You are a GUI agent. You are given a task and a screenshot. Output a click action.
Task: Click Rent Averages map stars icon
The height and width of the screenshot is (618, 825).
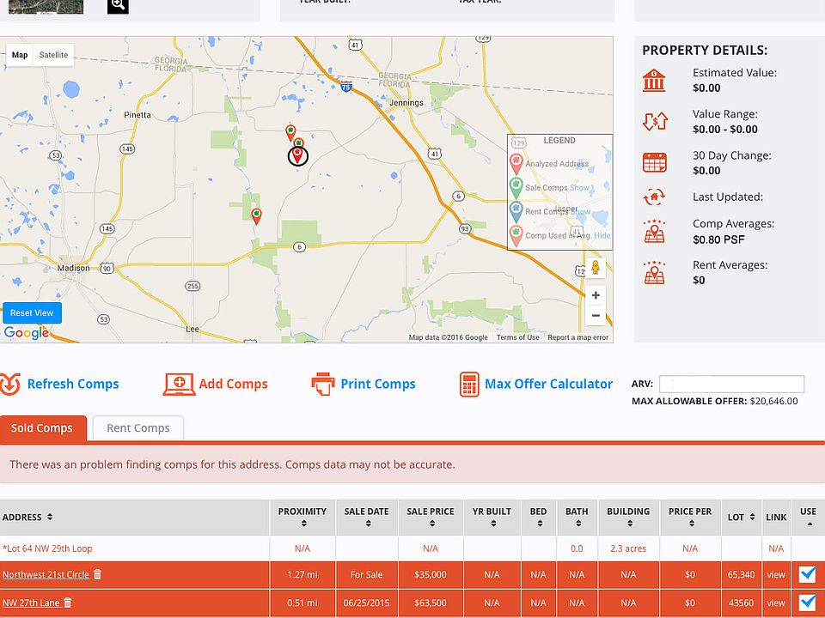tap(654, 273)
